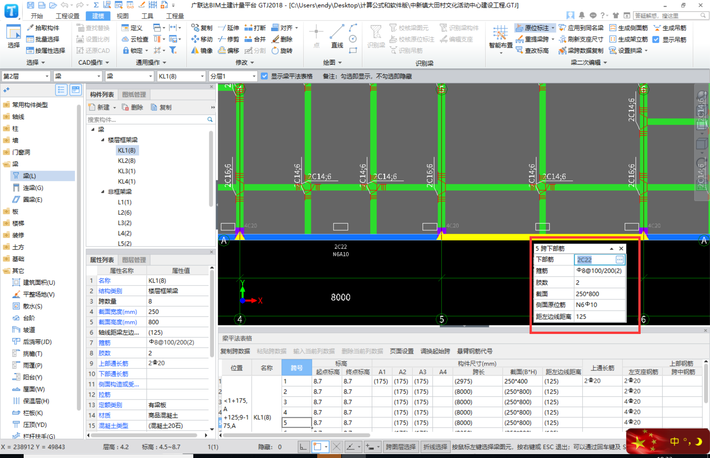Open the 工程设置 ribbon tab
This screenshot has height=458, width=710.
point(67,16)
